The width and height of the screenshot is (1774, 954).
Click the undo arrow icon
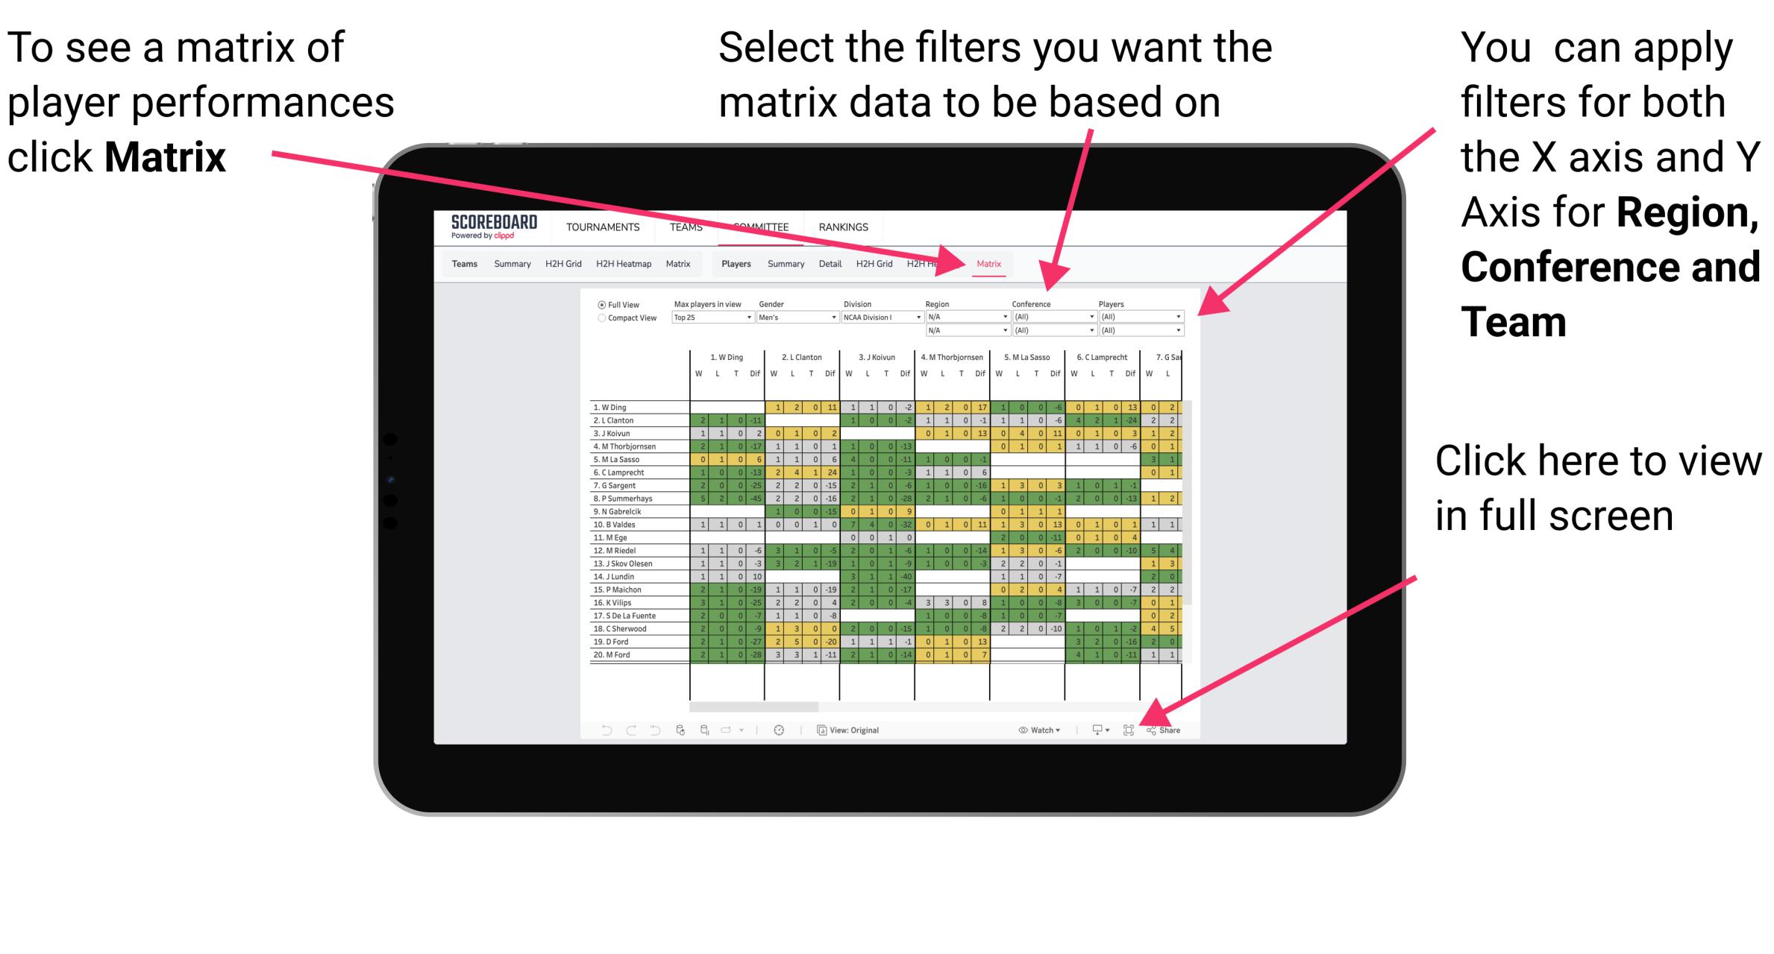(x=600, y=730)
